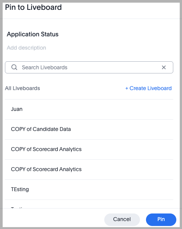Open the Create Liveboard link
The height and width of the screenshot is (229, 182).
pyautogui.click(x=149, y=88)
